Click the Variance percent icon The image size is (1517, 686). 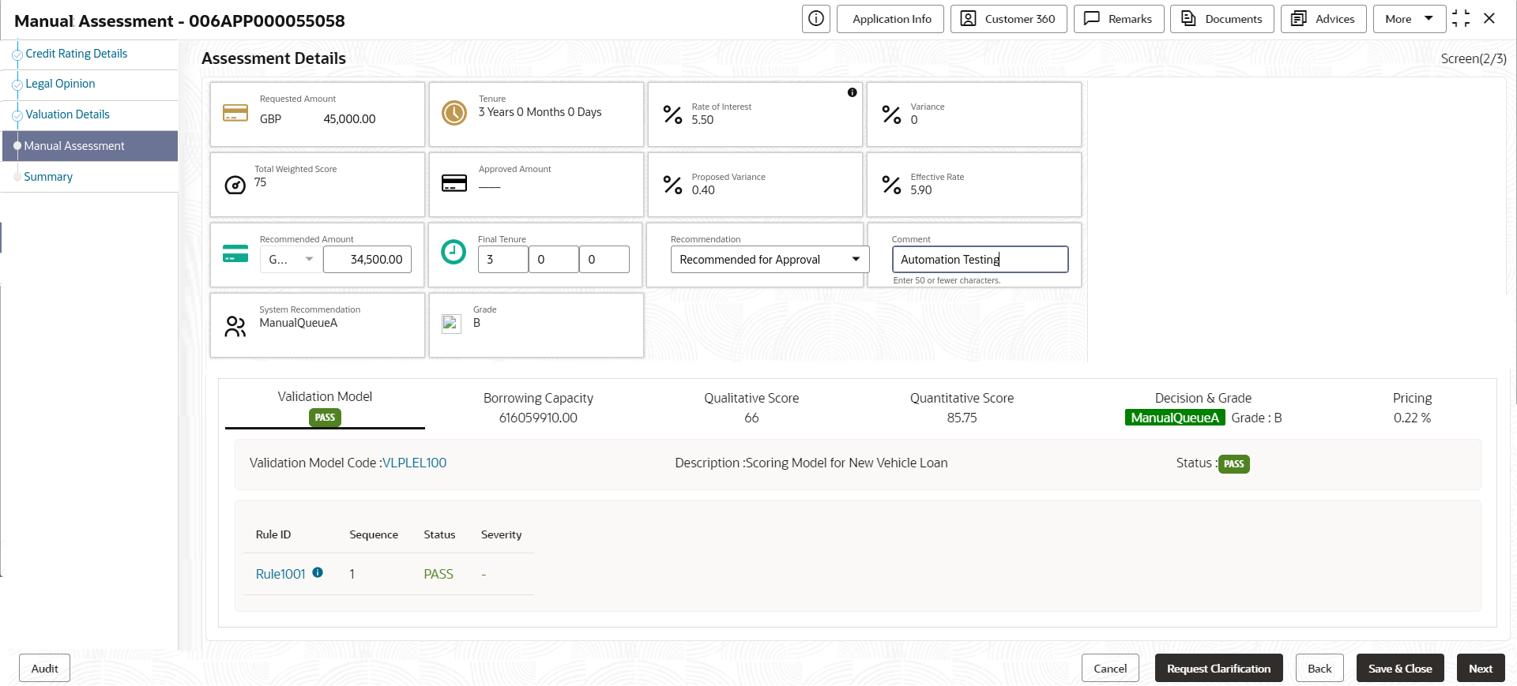[891, 114]
